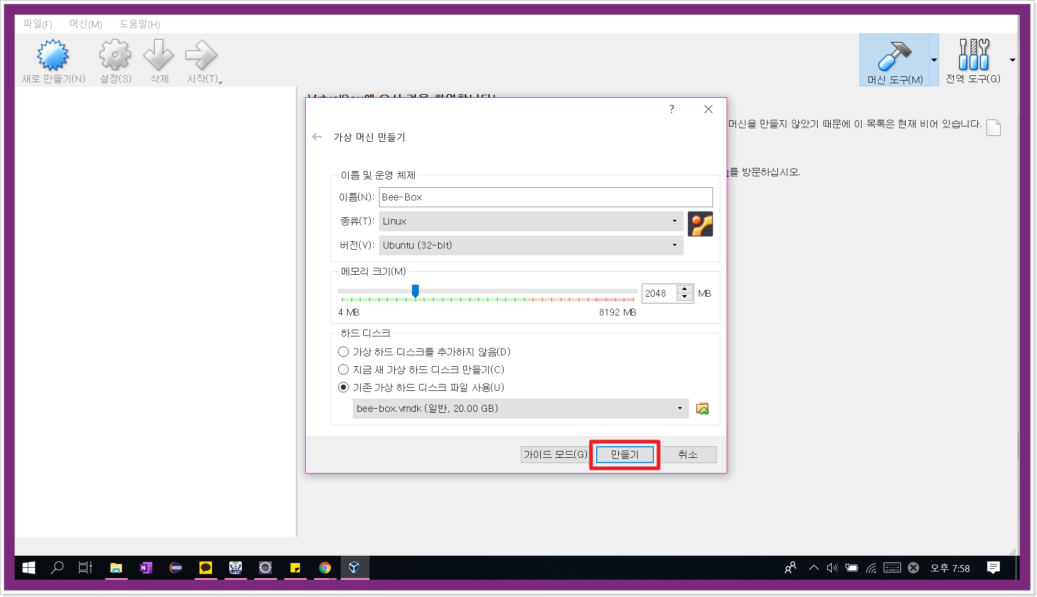Open Global Tools (전역 도구) icon

[973, 55]
